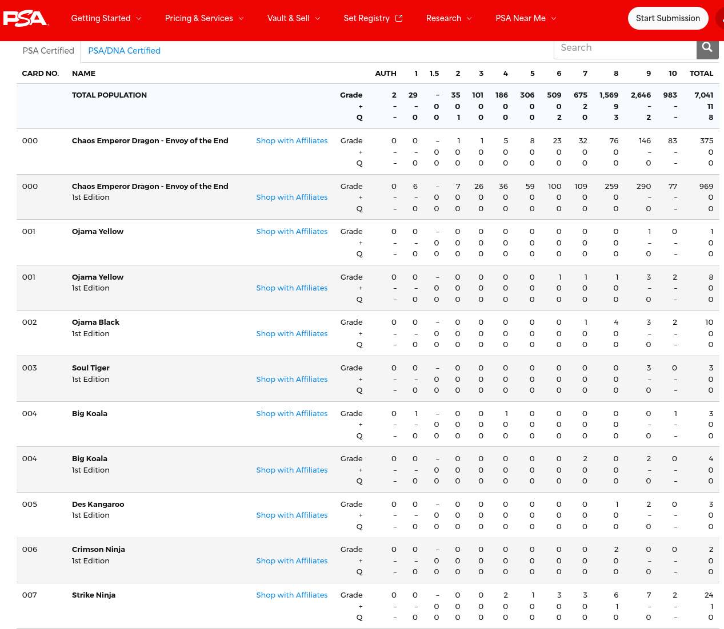Click the Start Submission button
This screenshot has width=724, height=629.
click(x=667, y=18)
